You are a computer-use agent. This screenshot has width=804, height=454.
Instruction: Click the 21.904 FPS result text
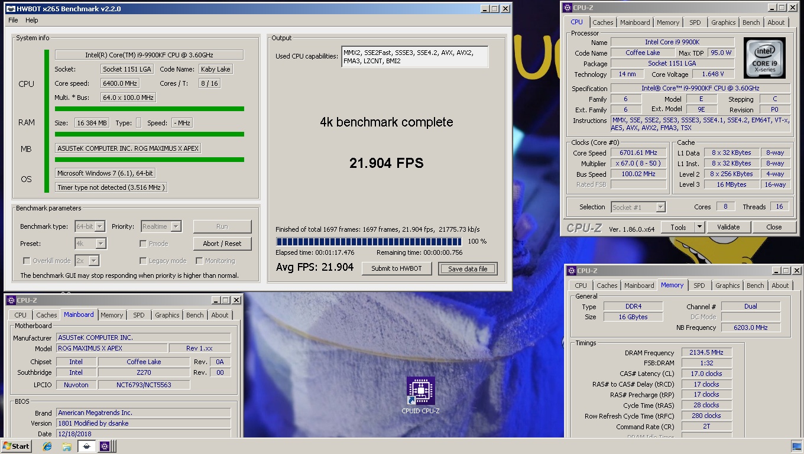pyautogui.click(x=387, y=163)
